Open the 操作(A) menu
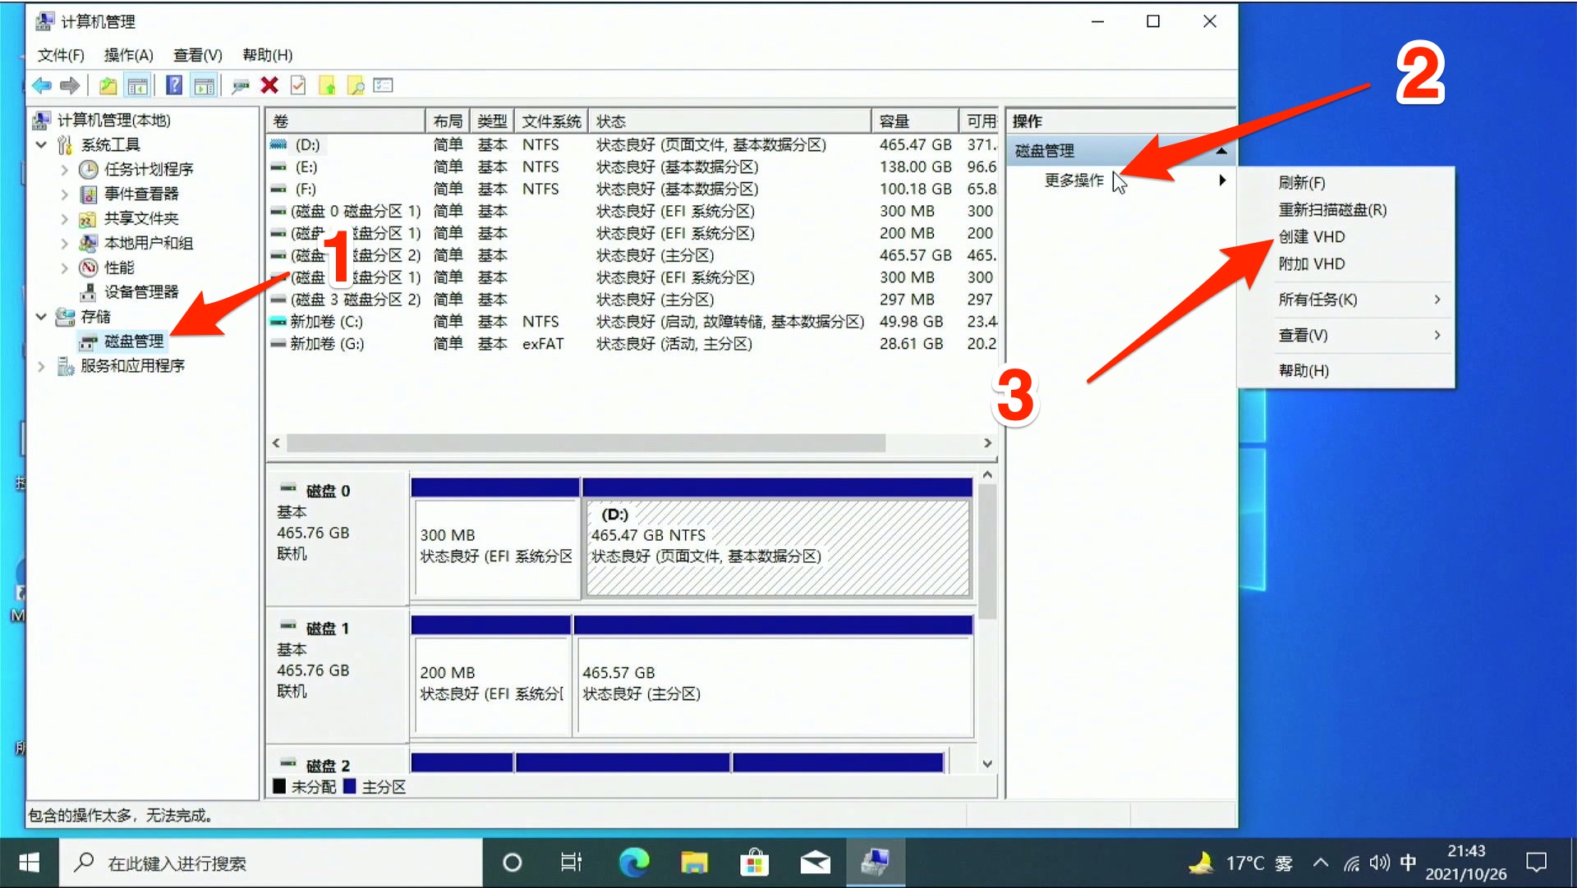 pyautogui.click(x=127, y=55)
